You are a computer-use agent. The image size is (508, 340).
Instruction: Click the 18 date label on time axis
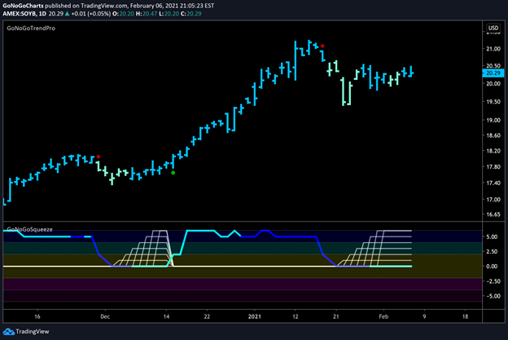[465, 316]
